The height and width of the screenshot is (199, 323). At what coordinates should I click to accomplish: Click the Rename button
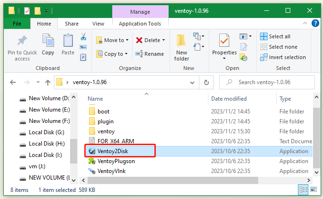coord(150,54)
